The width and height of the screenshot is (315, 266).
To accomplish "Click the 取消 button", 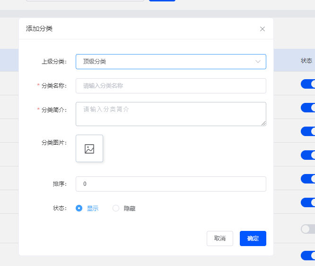I will click(220, 238).
